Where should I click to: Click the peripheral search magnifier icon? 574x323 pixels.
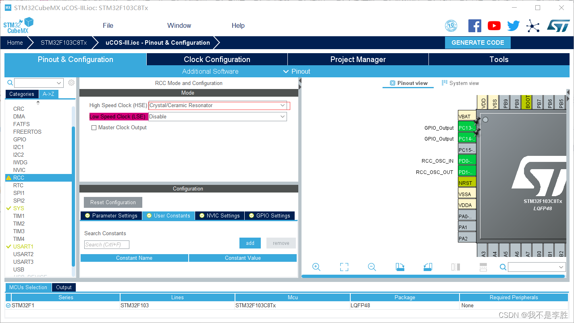tap(10, 83)
